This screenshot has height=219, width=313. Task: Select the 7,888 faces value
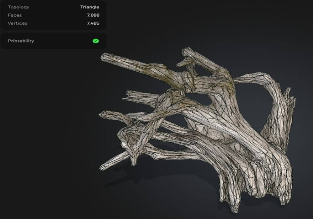click(x=93, y=15)
